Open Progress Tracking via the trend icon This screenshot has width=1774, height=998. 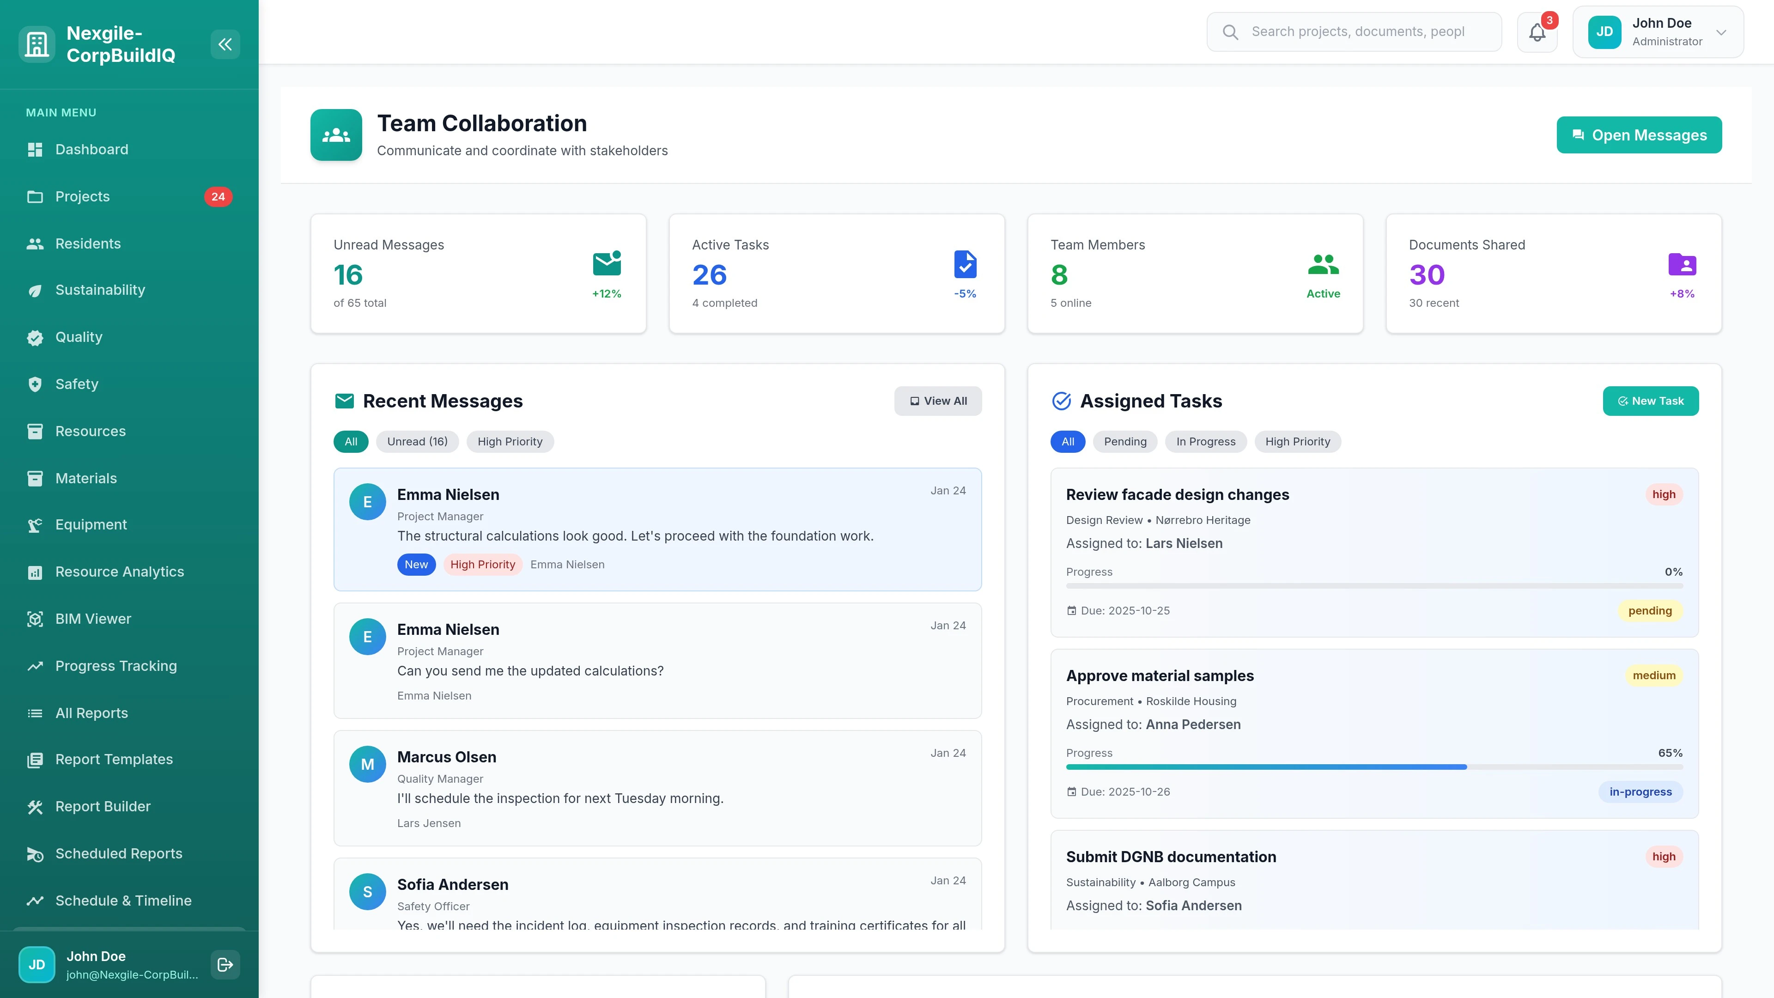[x=35, y=665]
